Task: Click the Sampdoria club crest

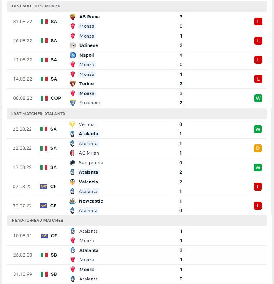Action: coord(72,163)
